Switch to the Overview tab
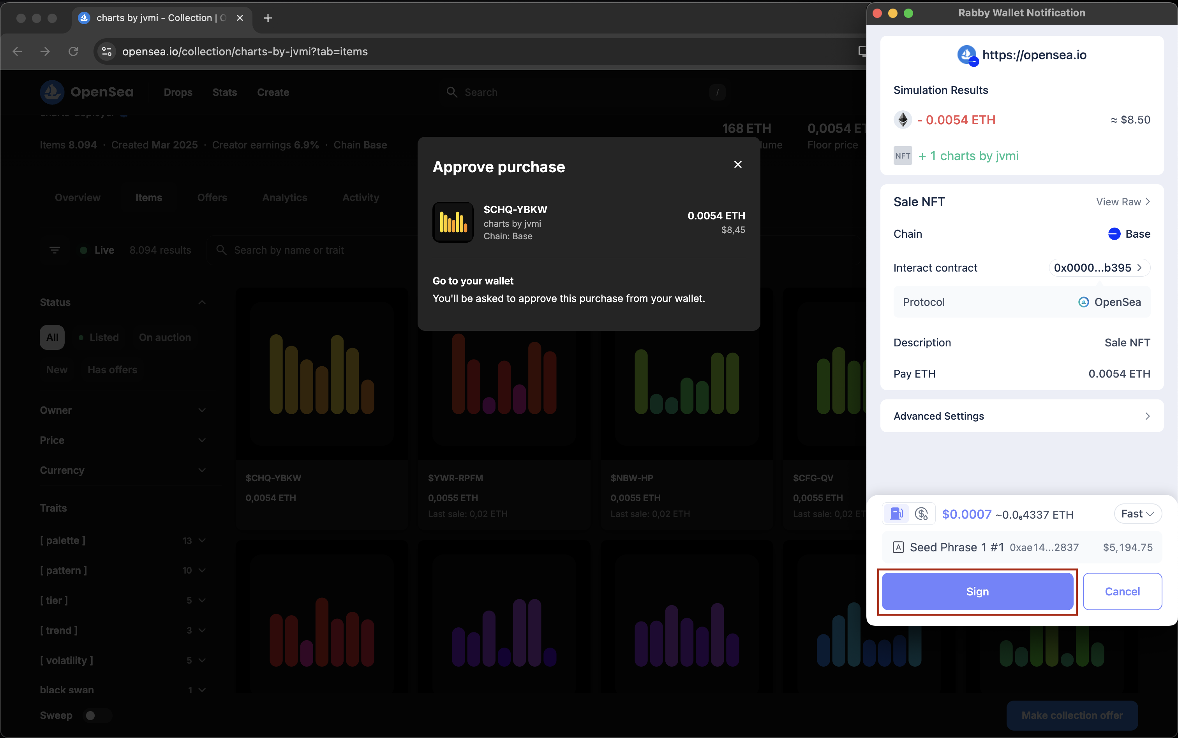 coord(78,198)
